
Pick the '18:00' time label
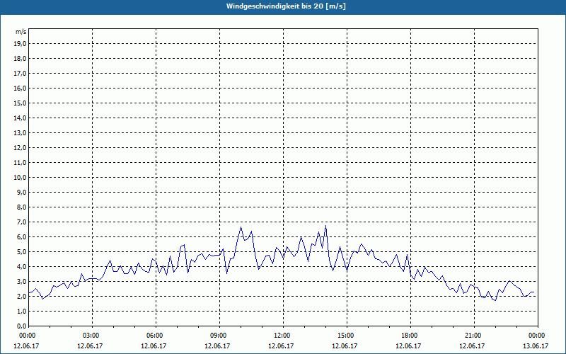(410, 336)
